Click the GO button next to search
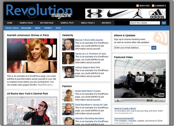 point(164,23)
